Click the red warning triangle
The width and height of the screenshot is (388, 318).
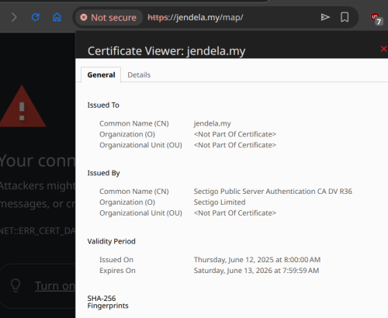pos(23,106)
